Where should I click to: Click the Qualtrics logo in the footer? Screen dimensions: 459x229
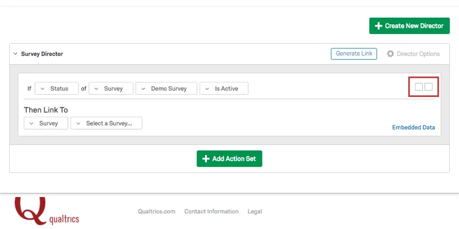pos(47,211)
